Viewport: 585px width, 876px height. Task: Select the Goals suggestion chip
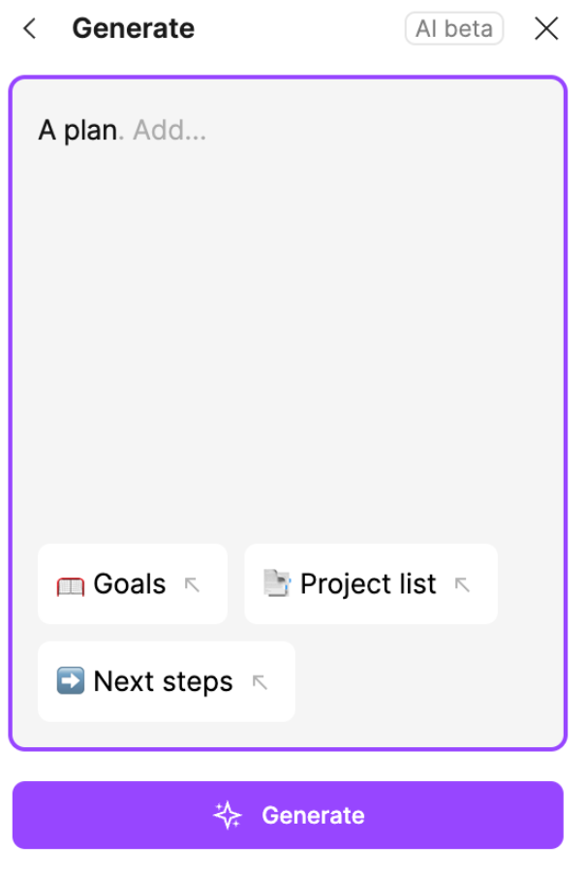click(x=133, y=583)
